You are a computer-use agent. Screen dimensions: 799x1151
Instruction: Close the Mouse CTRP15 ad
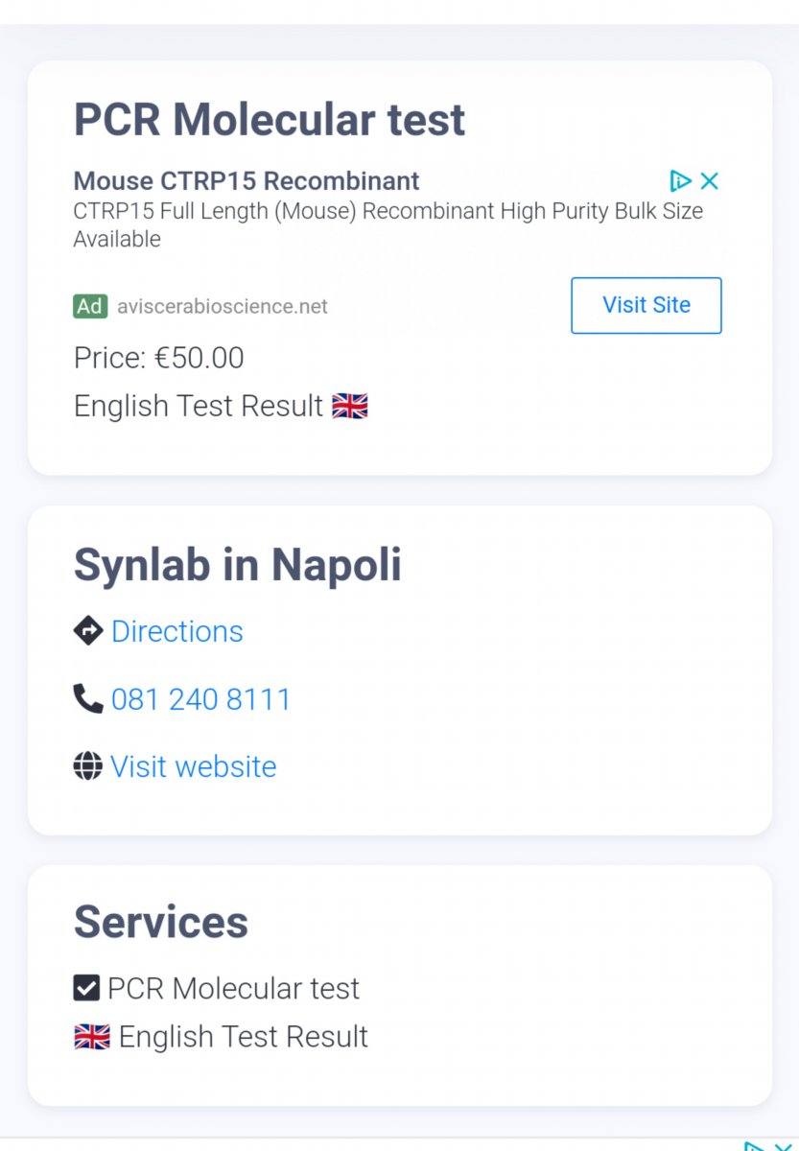[x=710, y=180]
